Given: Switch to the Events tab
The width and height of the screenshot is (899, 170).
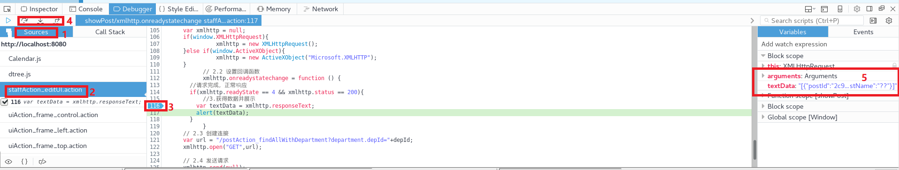Looking at the screenshot, I should pos(863,32).
